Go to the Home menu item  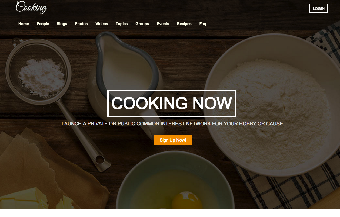[24, 24]
